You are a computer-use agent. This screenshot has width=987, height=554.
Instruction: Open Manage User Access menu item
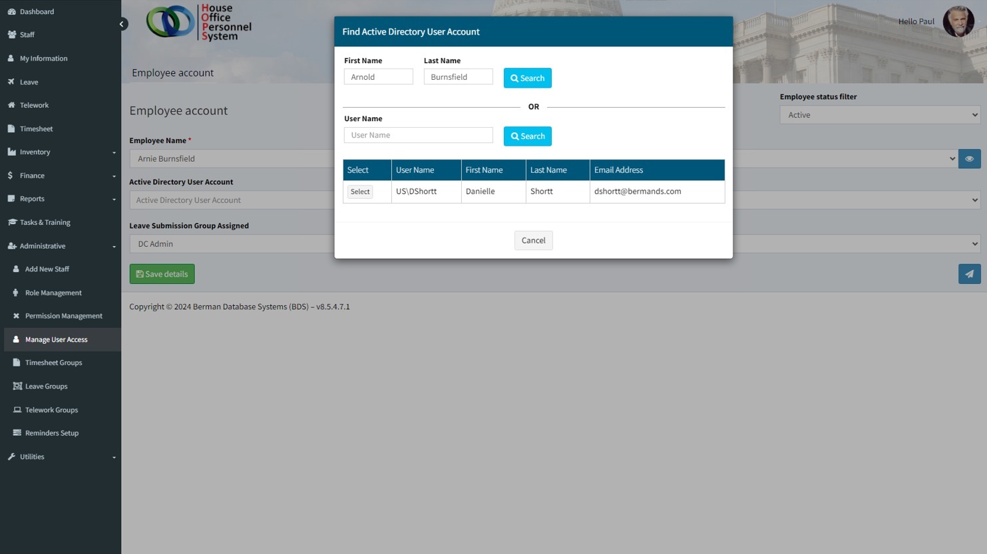[x=56, y=340]
